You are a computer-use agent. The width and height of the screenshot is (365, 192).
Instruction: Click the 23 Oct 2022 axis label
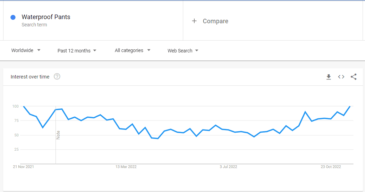point(331,167)
